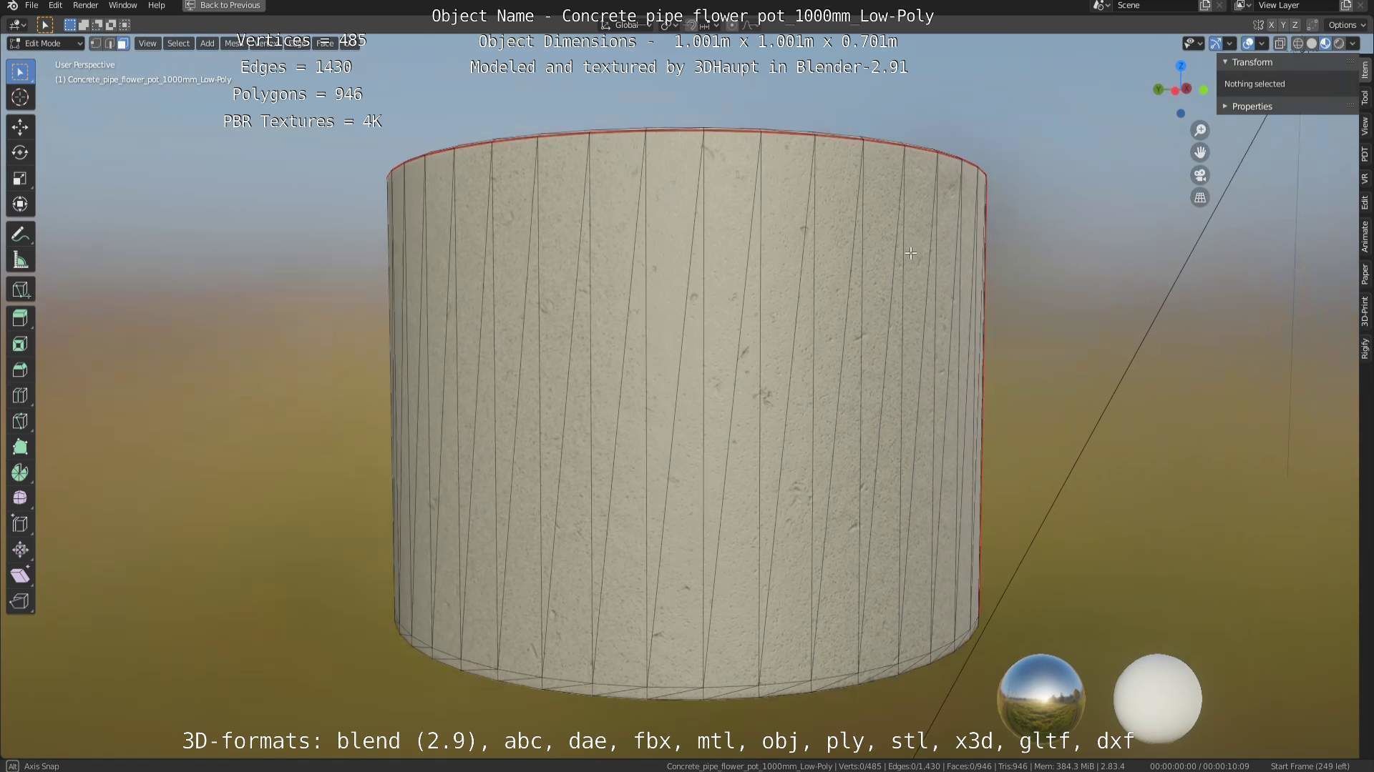This screenshot has height=772, width=1374.
Task: Select the Annotate pencil tool
Action: (20, 234)
